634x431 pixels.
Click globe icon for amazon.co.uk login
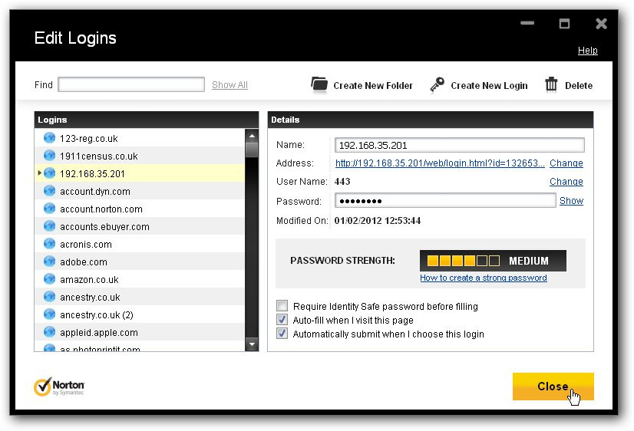(49, 279)
